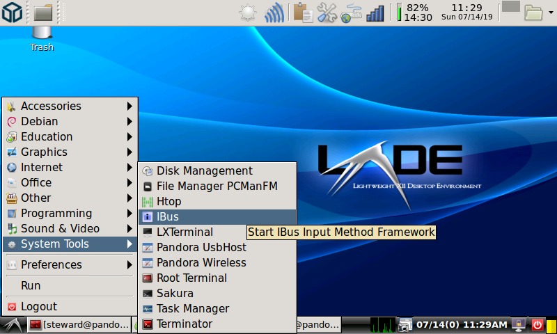This screenshot has height=334, width=557.
Task: Open the Internet menu category
Action: tap(70, 167)
